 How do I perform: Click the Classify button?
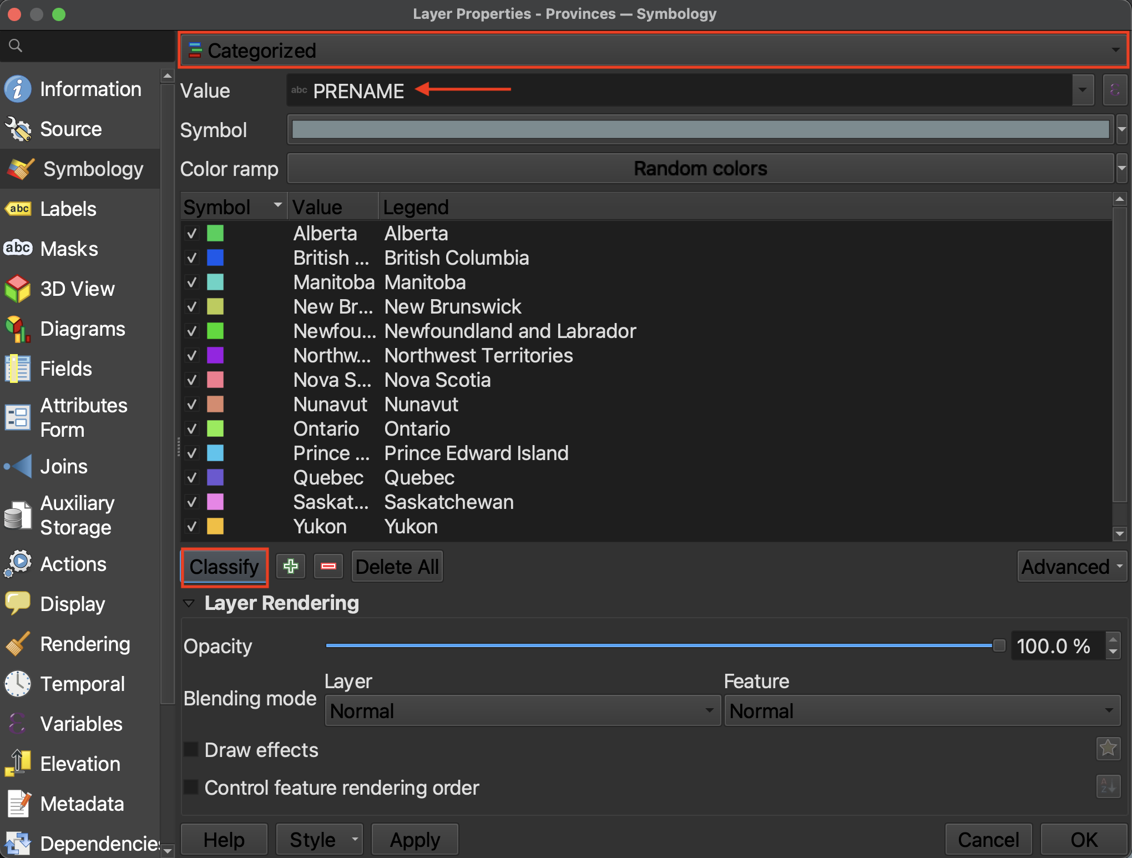[224, 567]
